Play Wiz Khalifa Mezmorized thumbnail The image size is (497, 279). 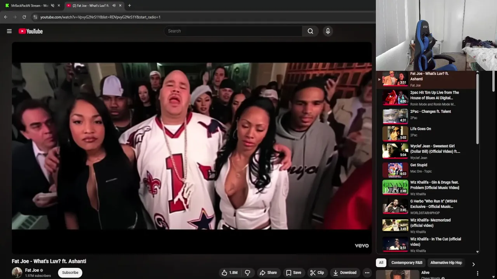[x=395, y=225]
